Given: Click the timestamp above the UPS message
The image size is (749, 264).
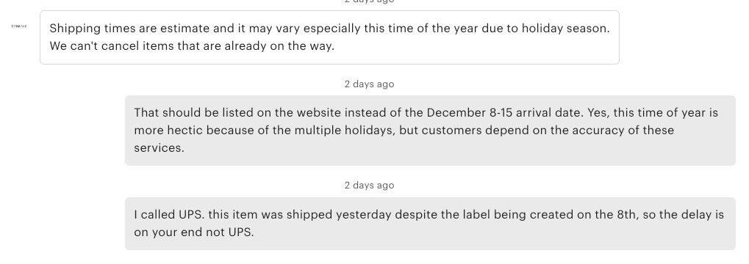Looking at the screenshot, I should pyautogui.click(x=369, y=185).
